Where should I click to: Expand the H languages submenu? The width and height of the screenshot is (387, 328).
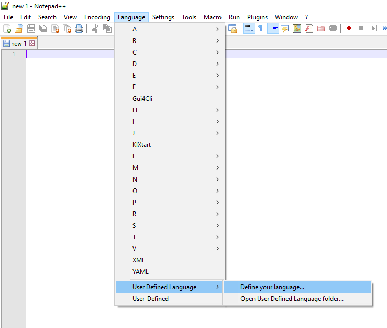170,110
